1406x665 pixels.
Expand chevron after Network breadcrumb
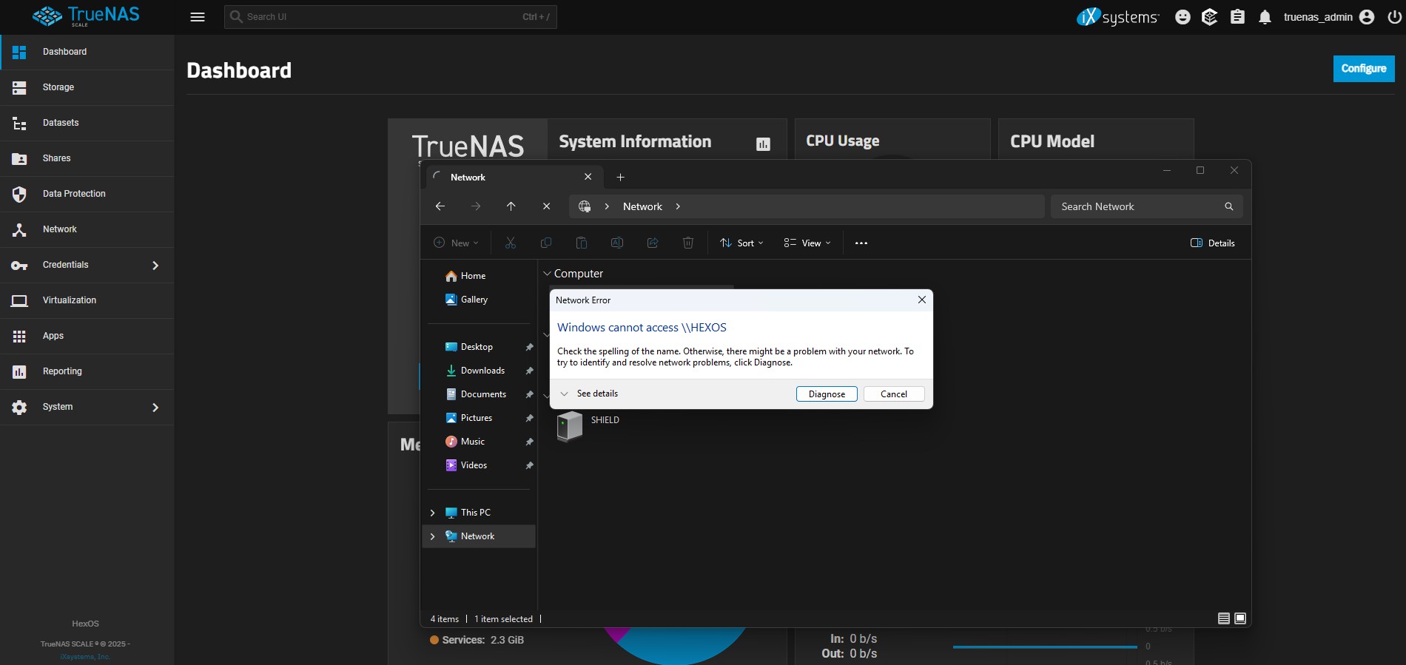[678, 206]
